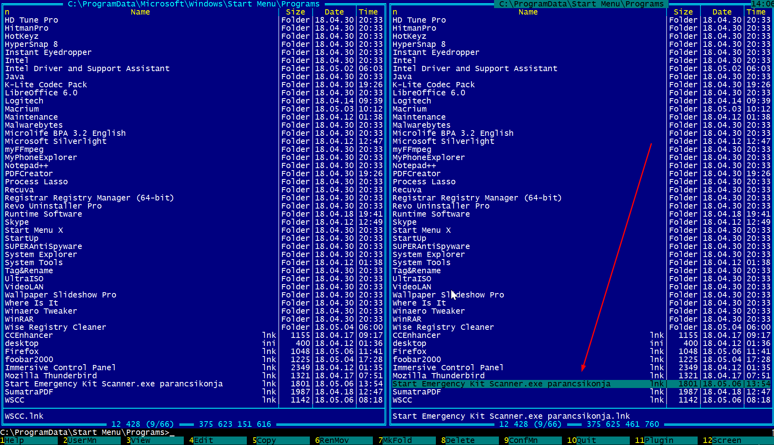Click the left panel Date column header
774x445 pixels.
(334, 12)
